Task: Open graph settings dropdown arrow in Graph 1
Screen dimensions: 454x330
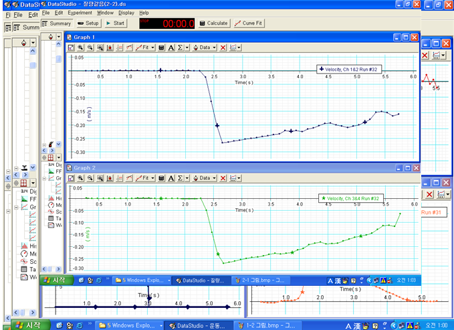Action: (239, 48)
